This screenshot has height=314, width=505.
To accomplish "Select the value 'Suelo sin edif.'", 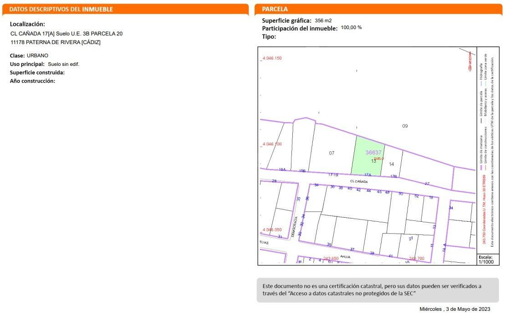I will click(x=63, y=64).
